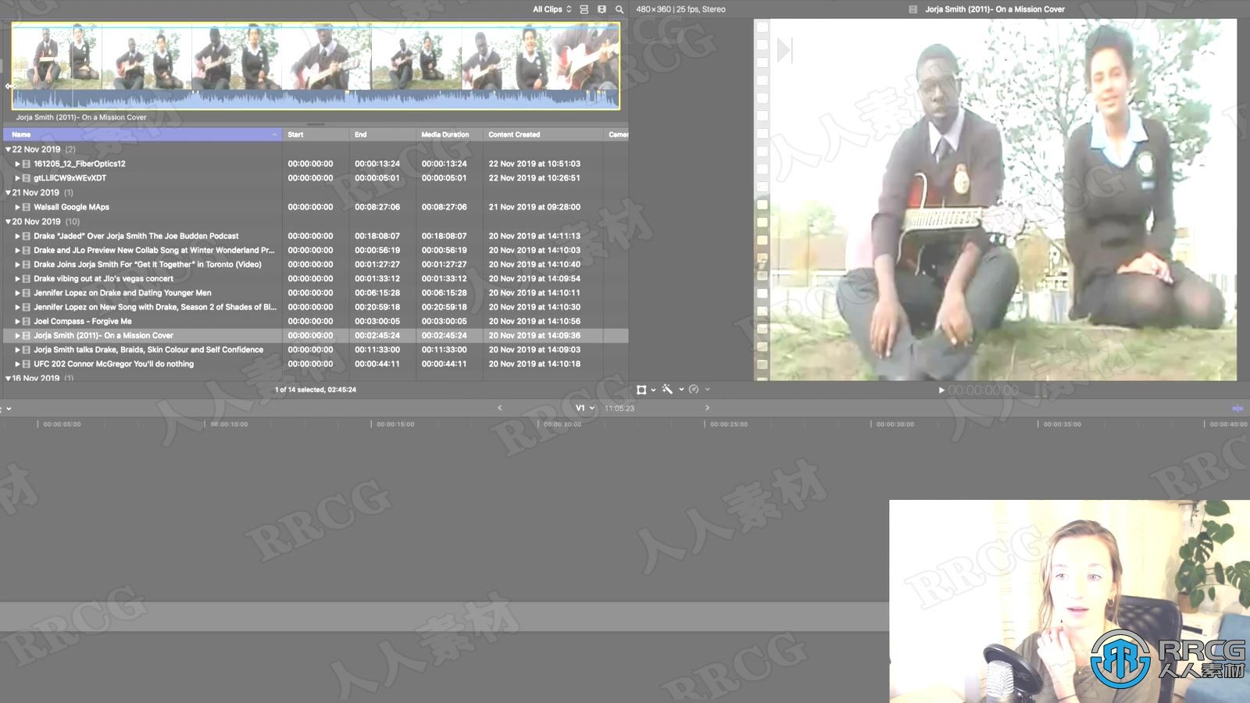Click the 00:00:15:00 ruler mark
This screenshot has width=1250, height=703.
[395, 424]
